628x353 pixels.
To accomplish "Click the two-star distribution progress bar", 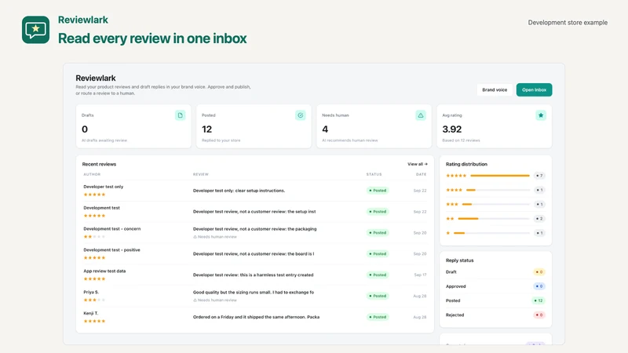I will (x=494, y=219).
